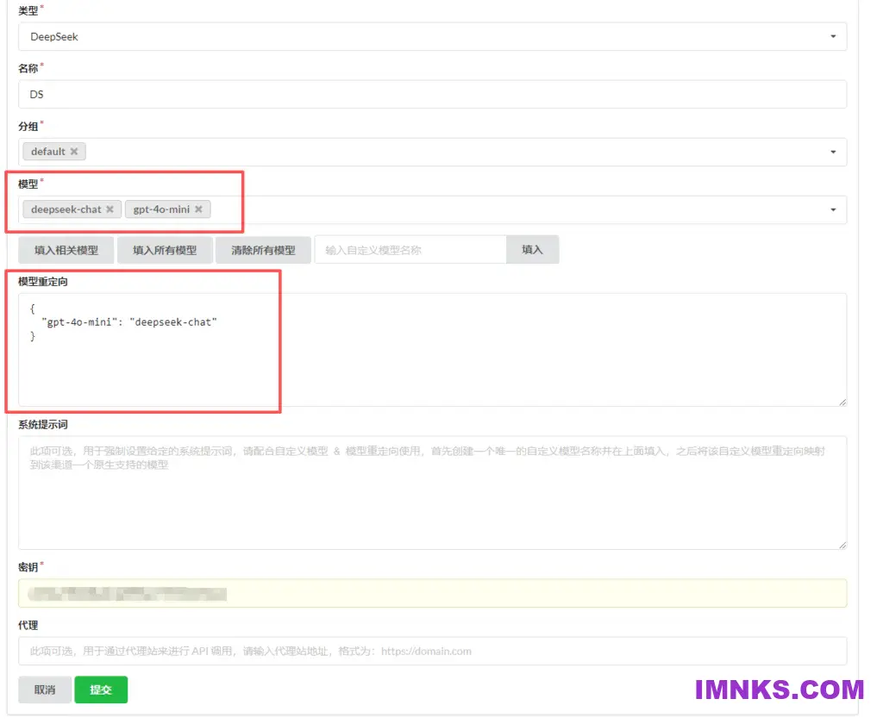
Task: Submit the form with 提交 button
Action: coord(101,690)
